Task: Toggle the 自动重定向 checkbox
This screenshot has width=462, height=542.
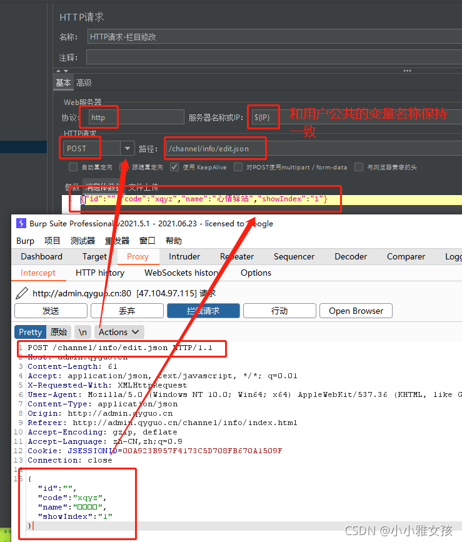Action: click(73, 167)
